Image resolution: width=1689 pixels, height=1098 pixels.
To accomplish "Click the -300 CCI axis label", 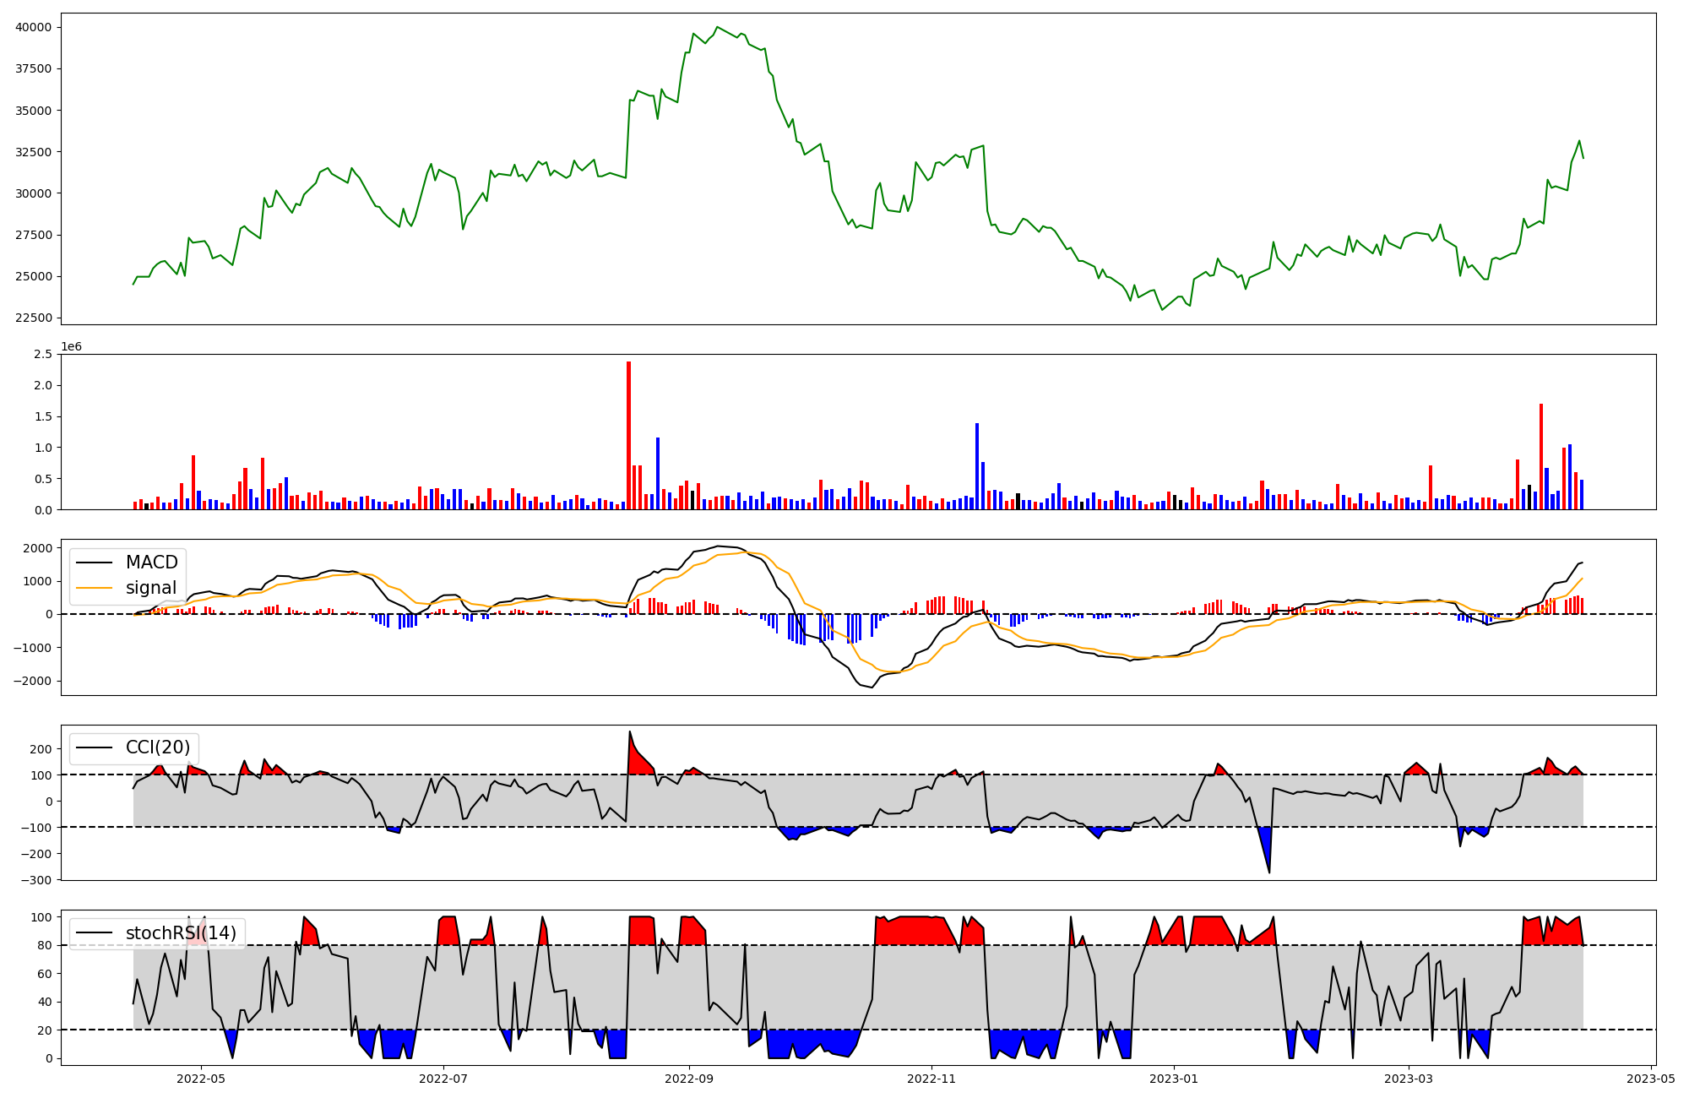I will tap(37, 879).
